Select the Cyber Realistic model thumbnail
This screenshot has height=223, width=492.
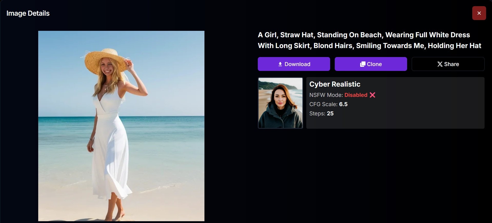point(280,103)
